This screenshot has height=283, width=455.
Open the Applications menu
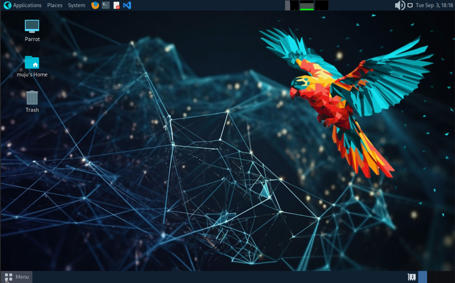click(23, 5)
